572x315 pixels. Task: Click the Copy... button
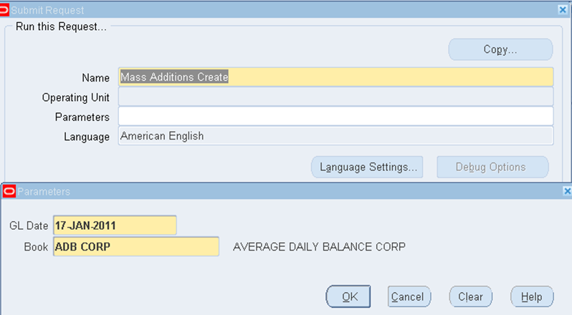(x=500, y=49)
